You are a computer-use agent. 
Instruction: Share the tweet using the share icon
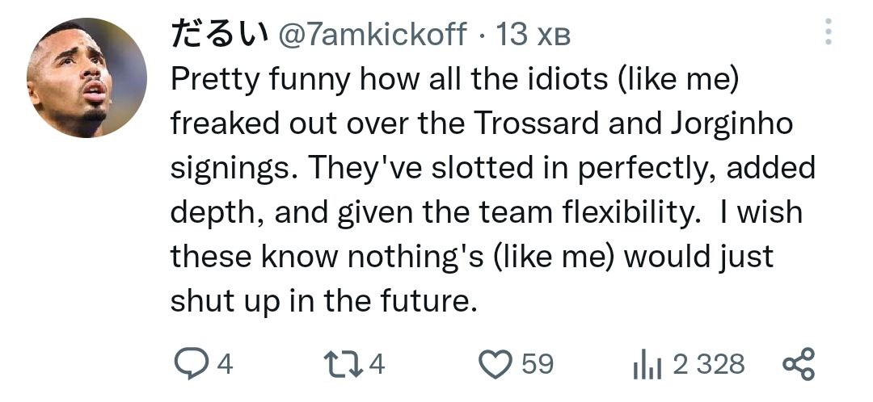(799, 363)
